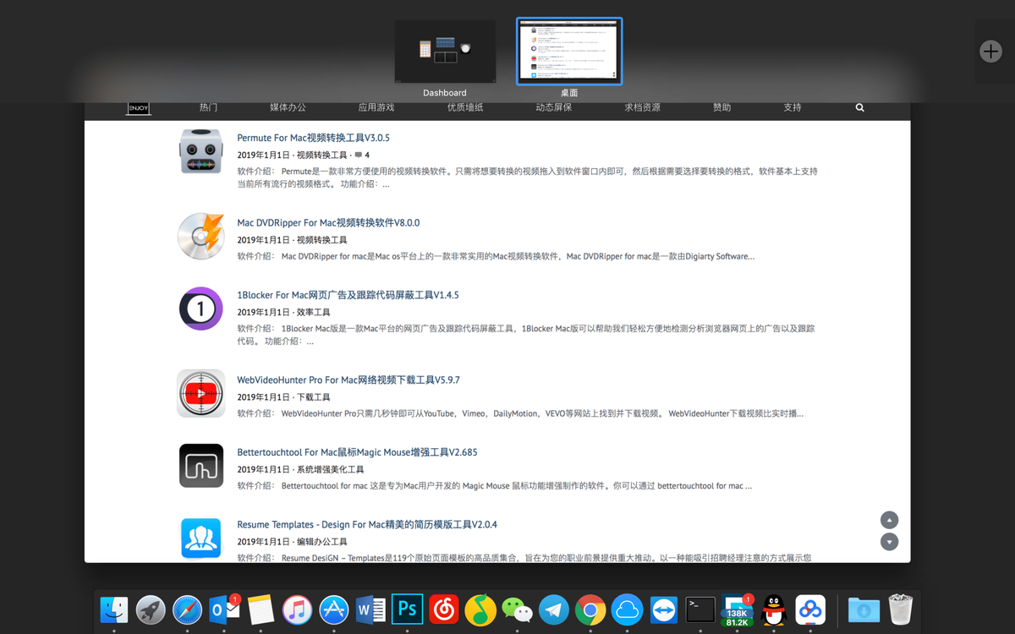This screenshot has width=1015, height=634.
Task: Open Mac DVDRipper For Mac视频转换软件V8.0.0 link
Action: tap(328, 223)
